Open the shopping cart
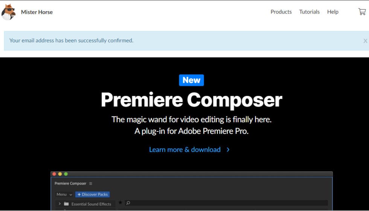 coord(361,12)
